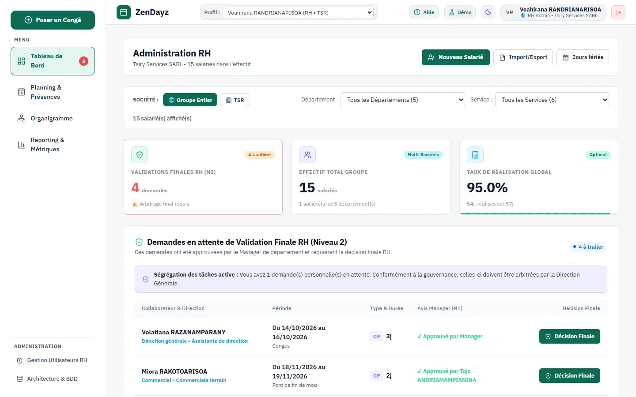
Task: Click the shield icon in Ségrégation des tâches banner
Action: pos(146,279)
